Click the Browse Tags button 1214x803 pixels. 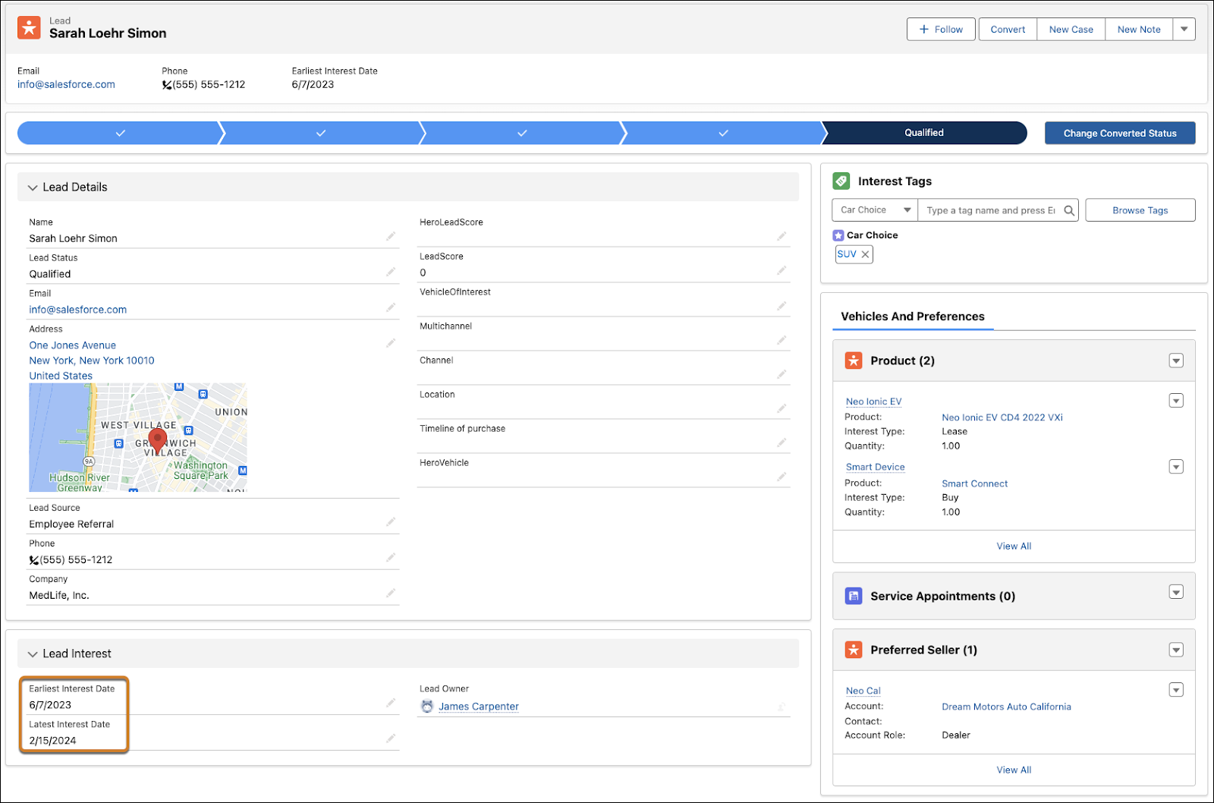point(1140,210)
